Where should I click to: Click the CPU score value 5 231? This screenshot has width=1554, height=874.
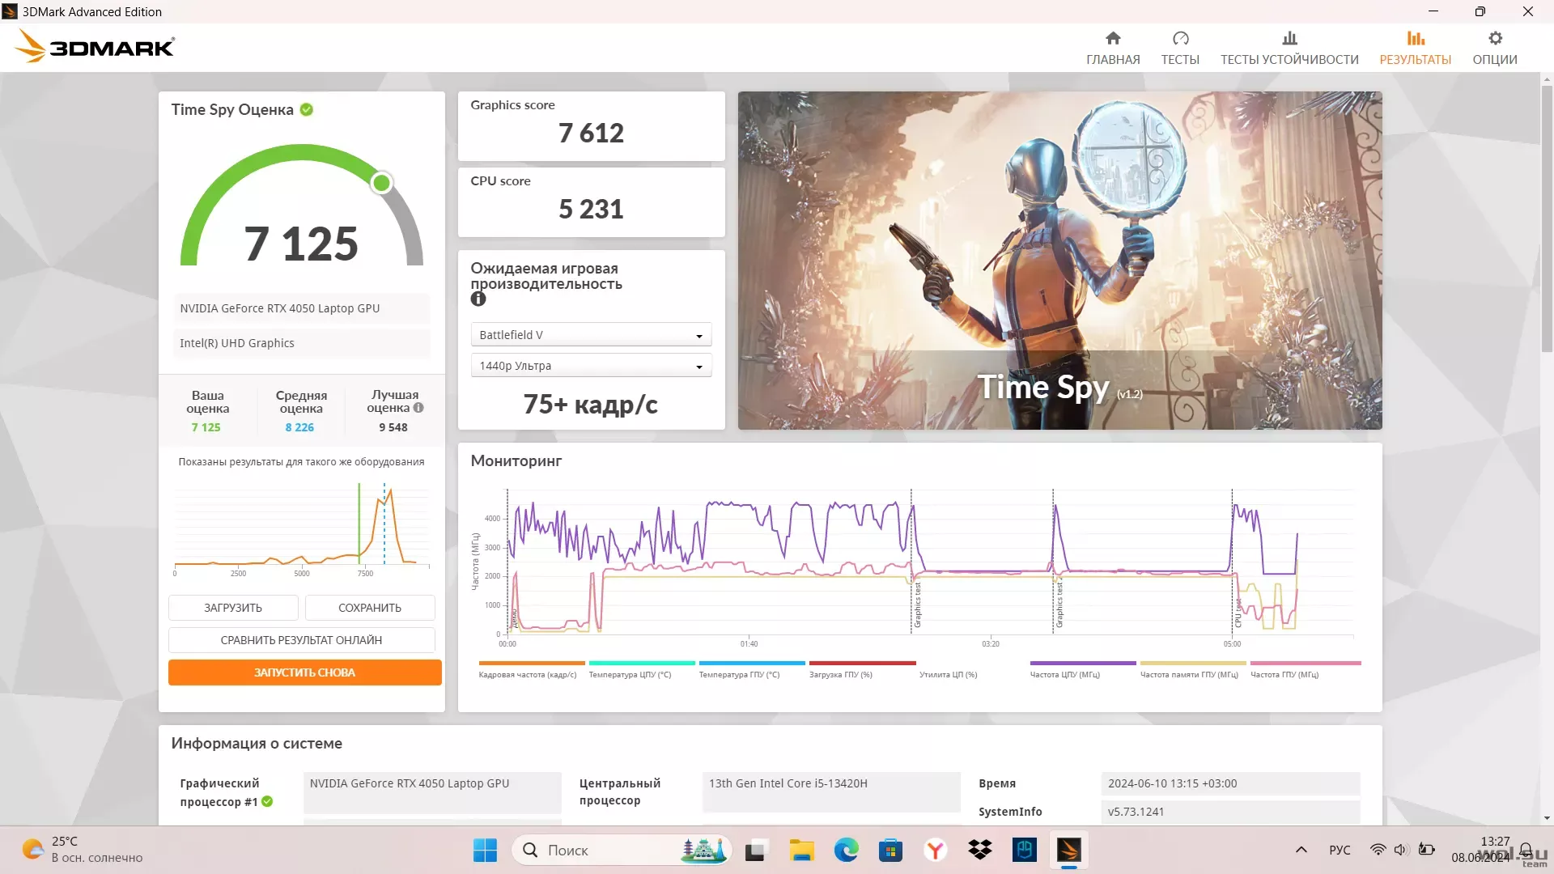[x=591, y=209]
